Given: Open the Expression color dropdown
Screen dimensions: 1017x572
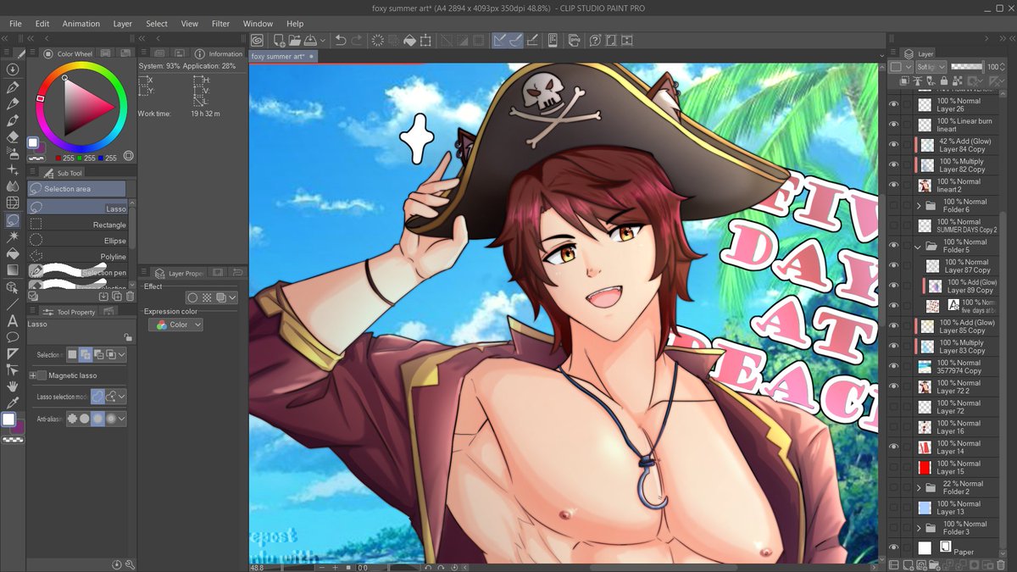Looking at the screenshot, I should 175,325.
